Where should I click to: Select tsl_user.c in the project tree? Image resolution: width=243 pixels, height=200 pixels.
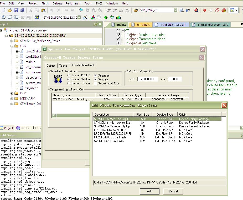click(32, 88)
